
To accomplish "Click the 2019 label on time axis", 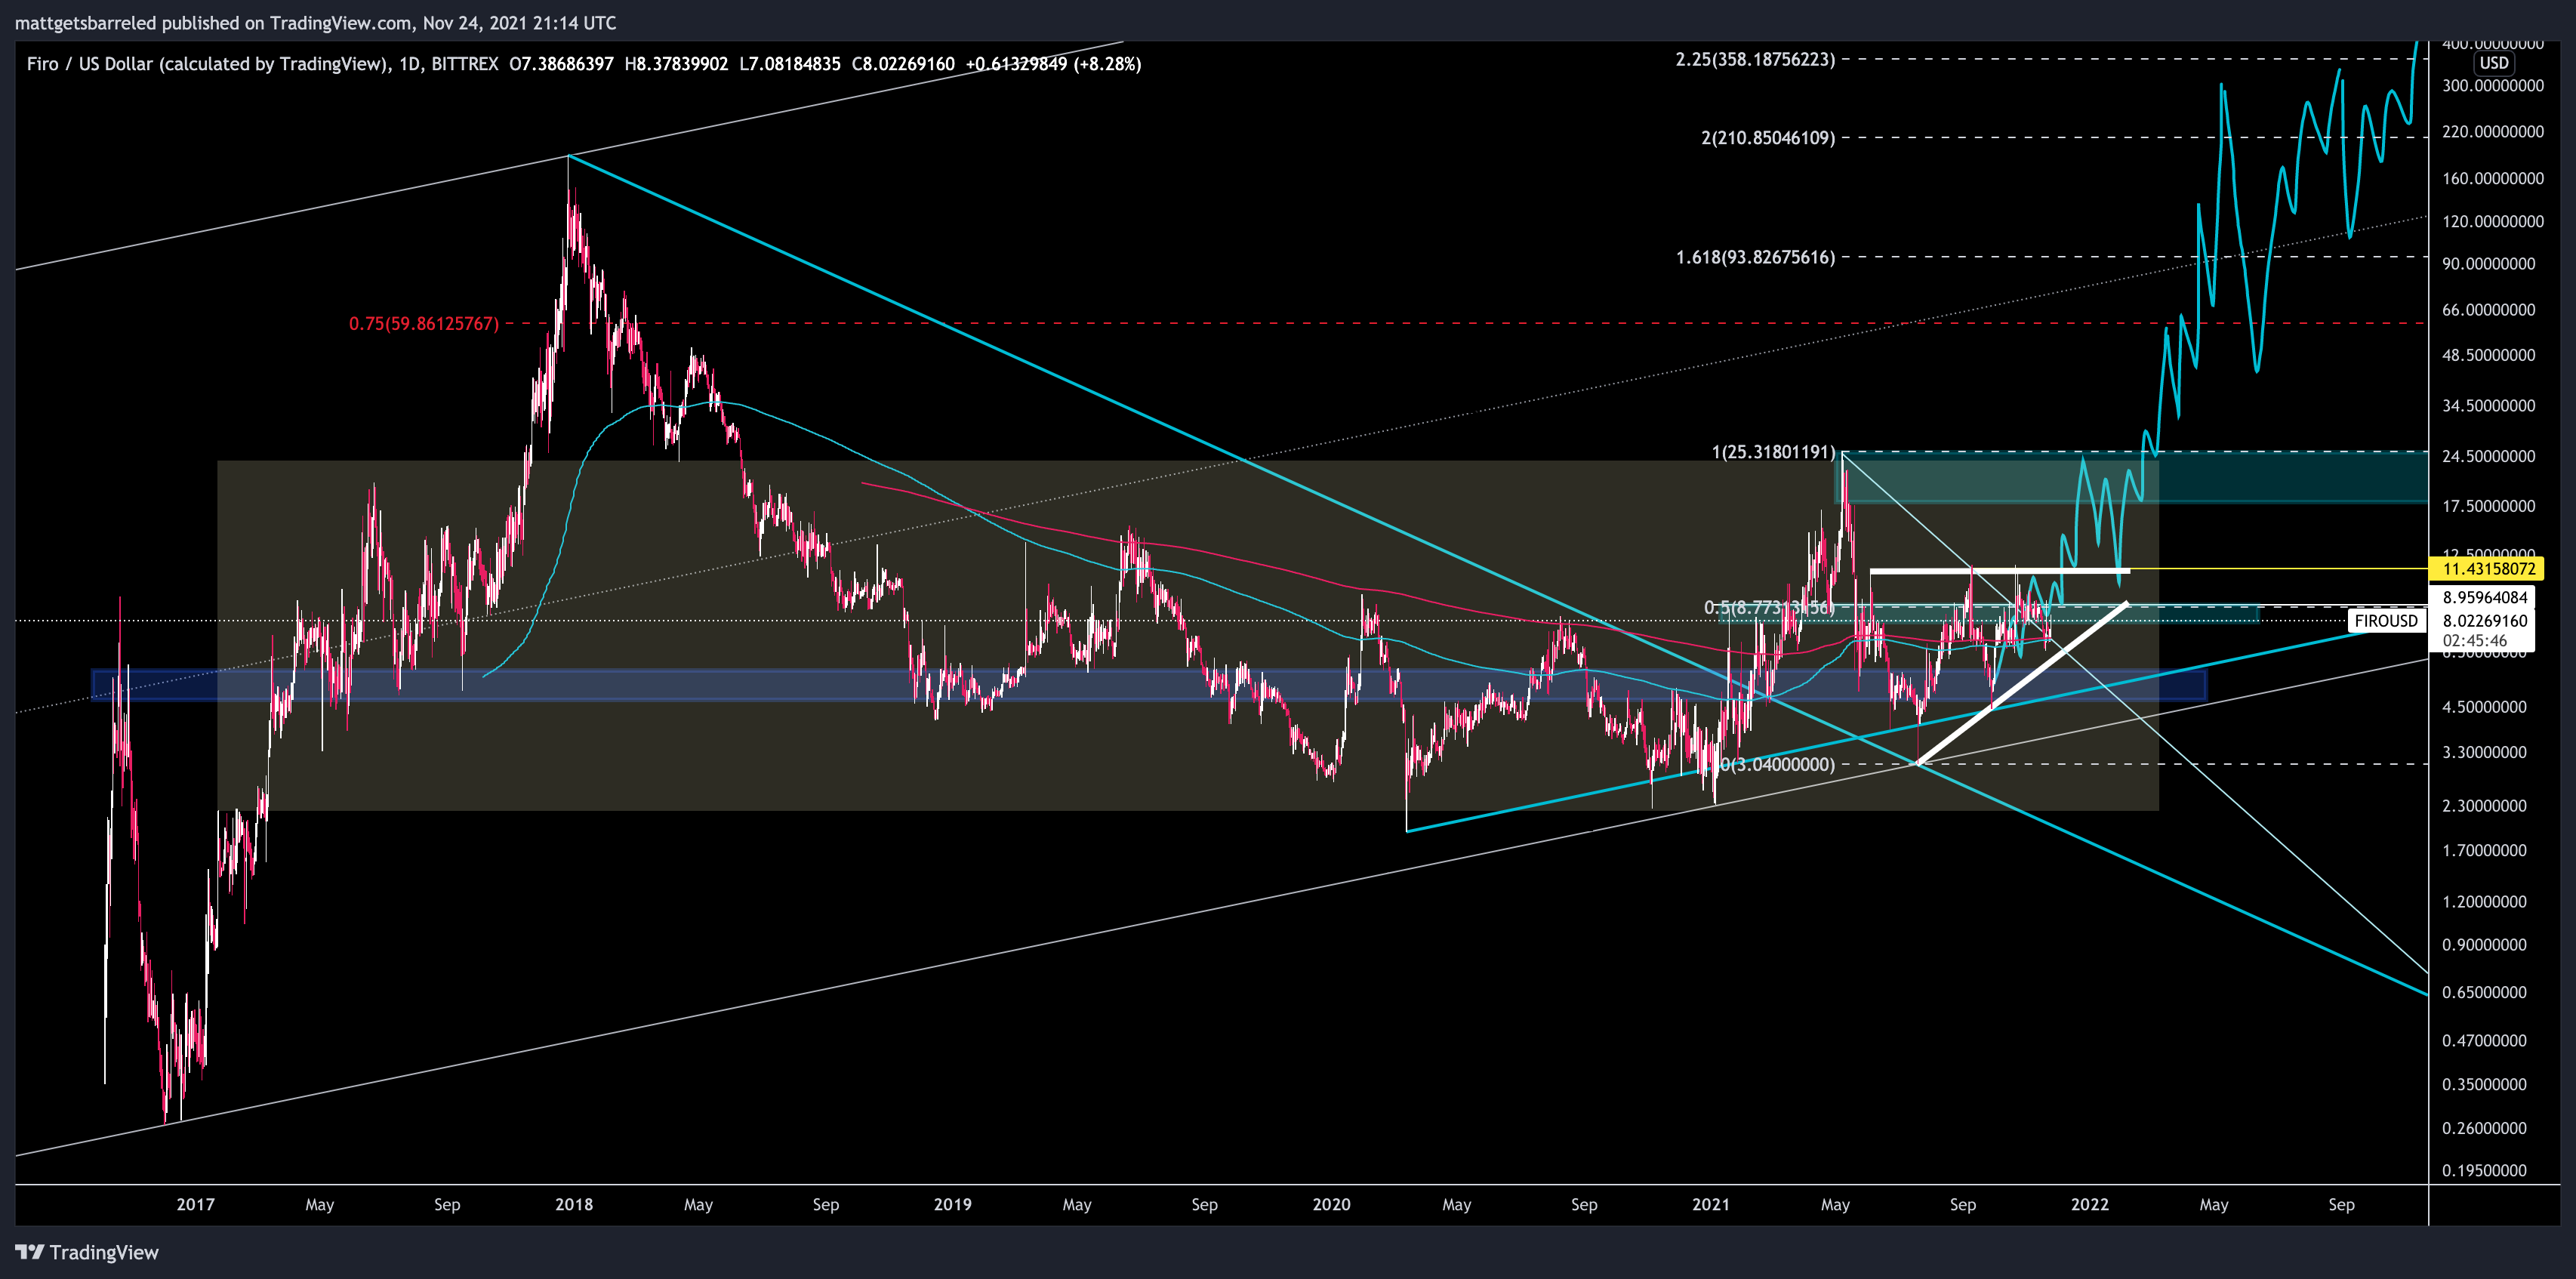I will coord(952,1204).
